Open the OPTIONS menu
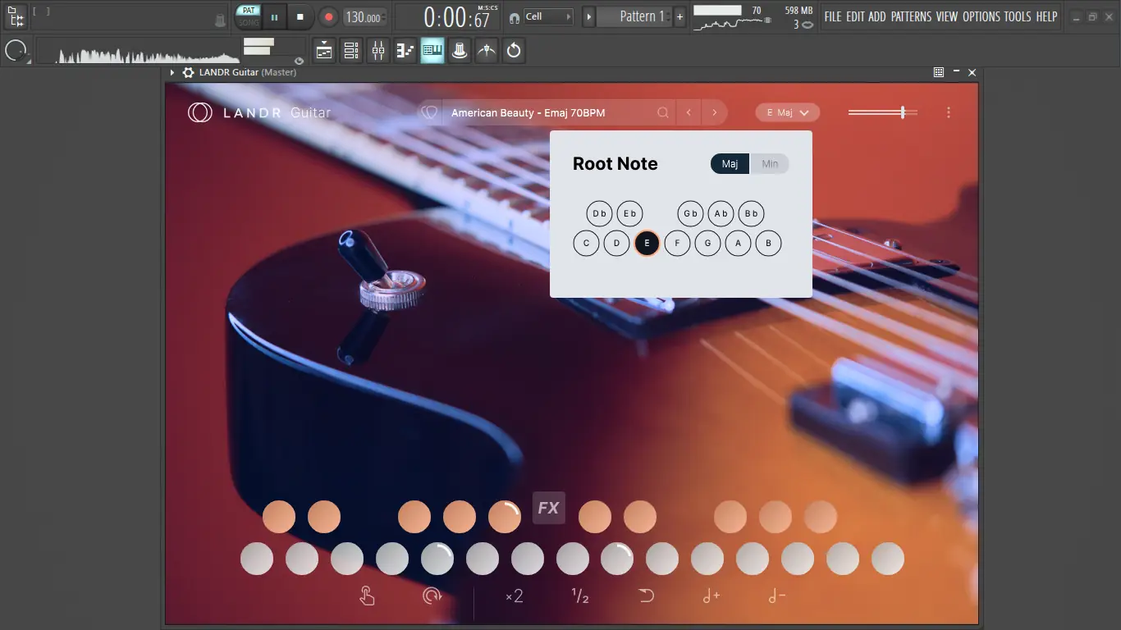Viewport: 1121px width, 630px height. [x=981, y=16]
